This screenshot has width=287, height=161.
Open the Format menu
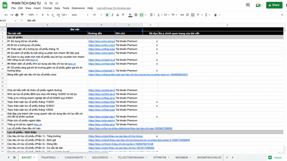pyautogui.click(x=47, y=8)
